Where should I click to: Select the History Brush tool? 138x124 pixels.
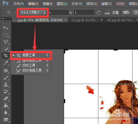pos(6,92)
